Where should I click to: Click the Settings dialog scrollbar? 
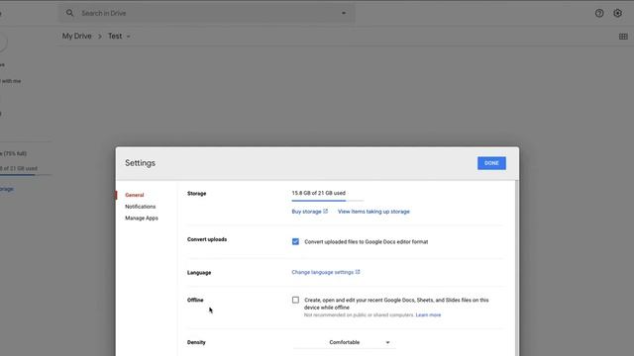(517, 268)
